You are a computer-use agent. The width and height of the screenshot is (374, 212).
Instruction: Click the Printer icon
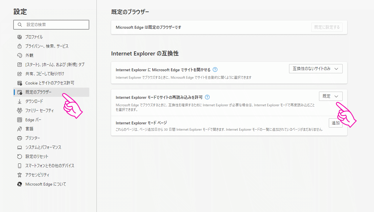(x=20, y=138)
